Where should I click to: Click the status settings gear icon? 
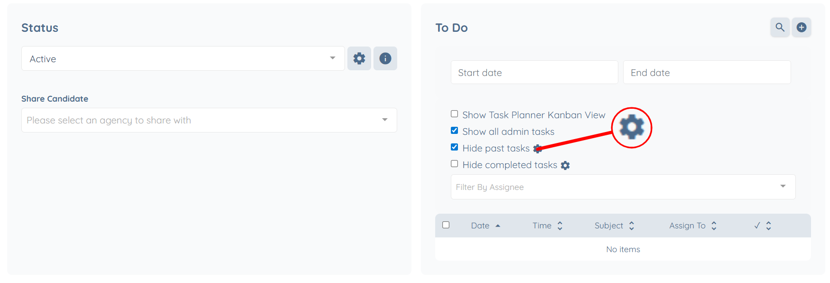359,58
